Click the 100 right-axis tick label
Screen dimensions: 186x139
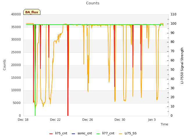pos(174,23)
